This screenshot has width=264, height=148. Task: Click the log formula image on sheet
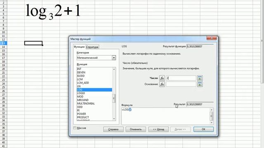pos(53,12)
